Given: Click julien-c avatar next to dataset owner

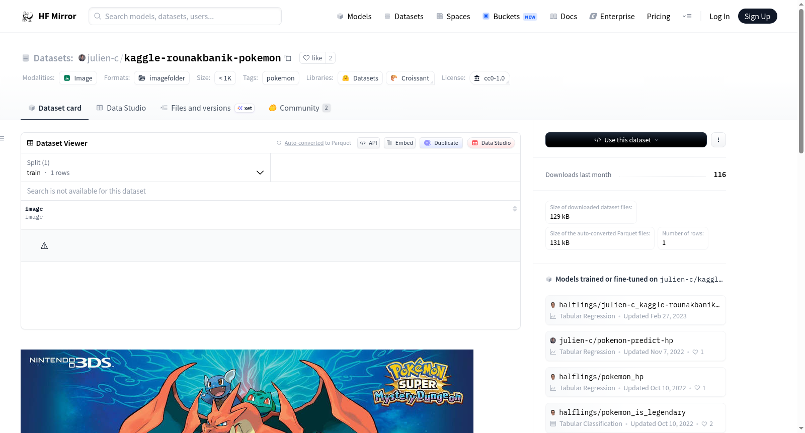Looking at the screenshot, I should pyautogui.click(x=82, y=58).
